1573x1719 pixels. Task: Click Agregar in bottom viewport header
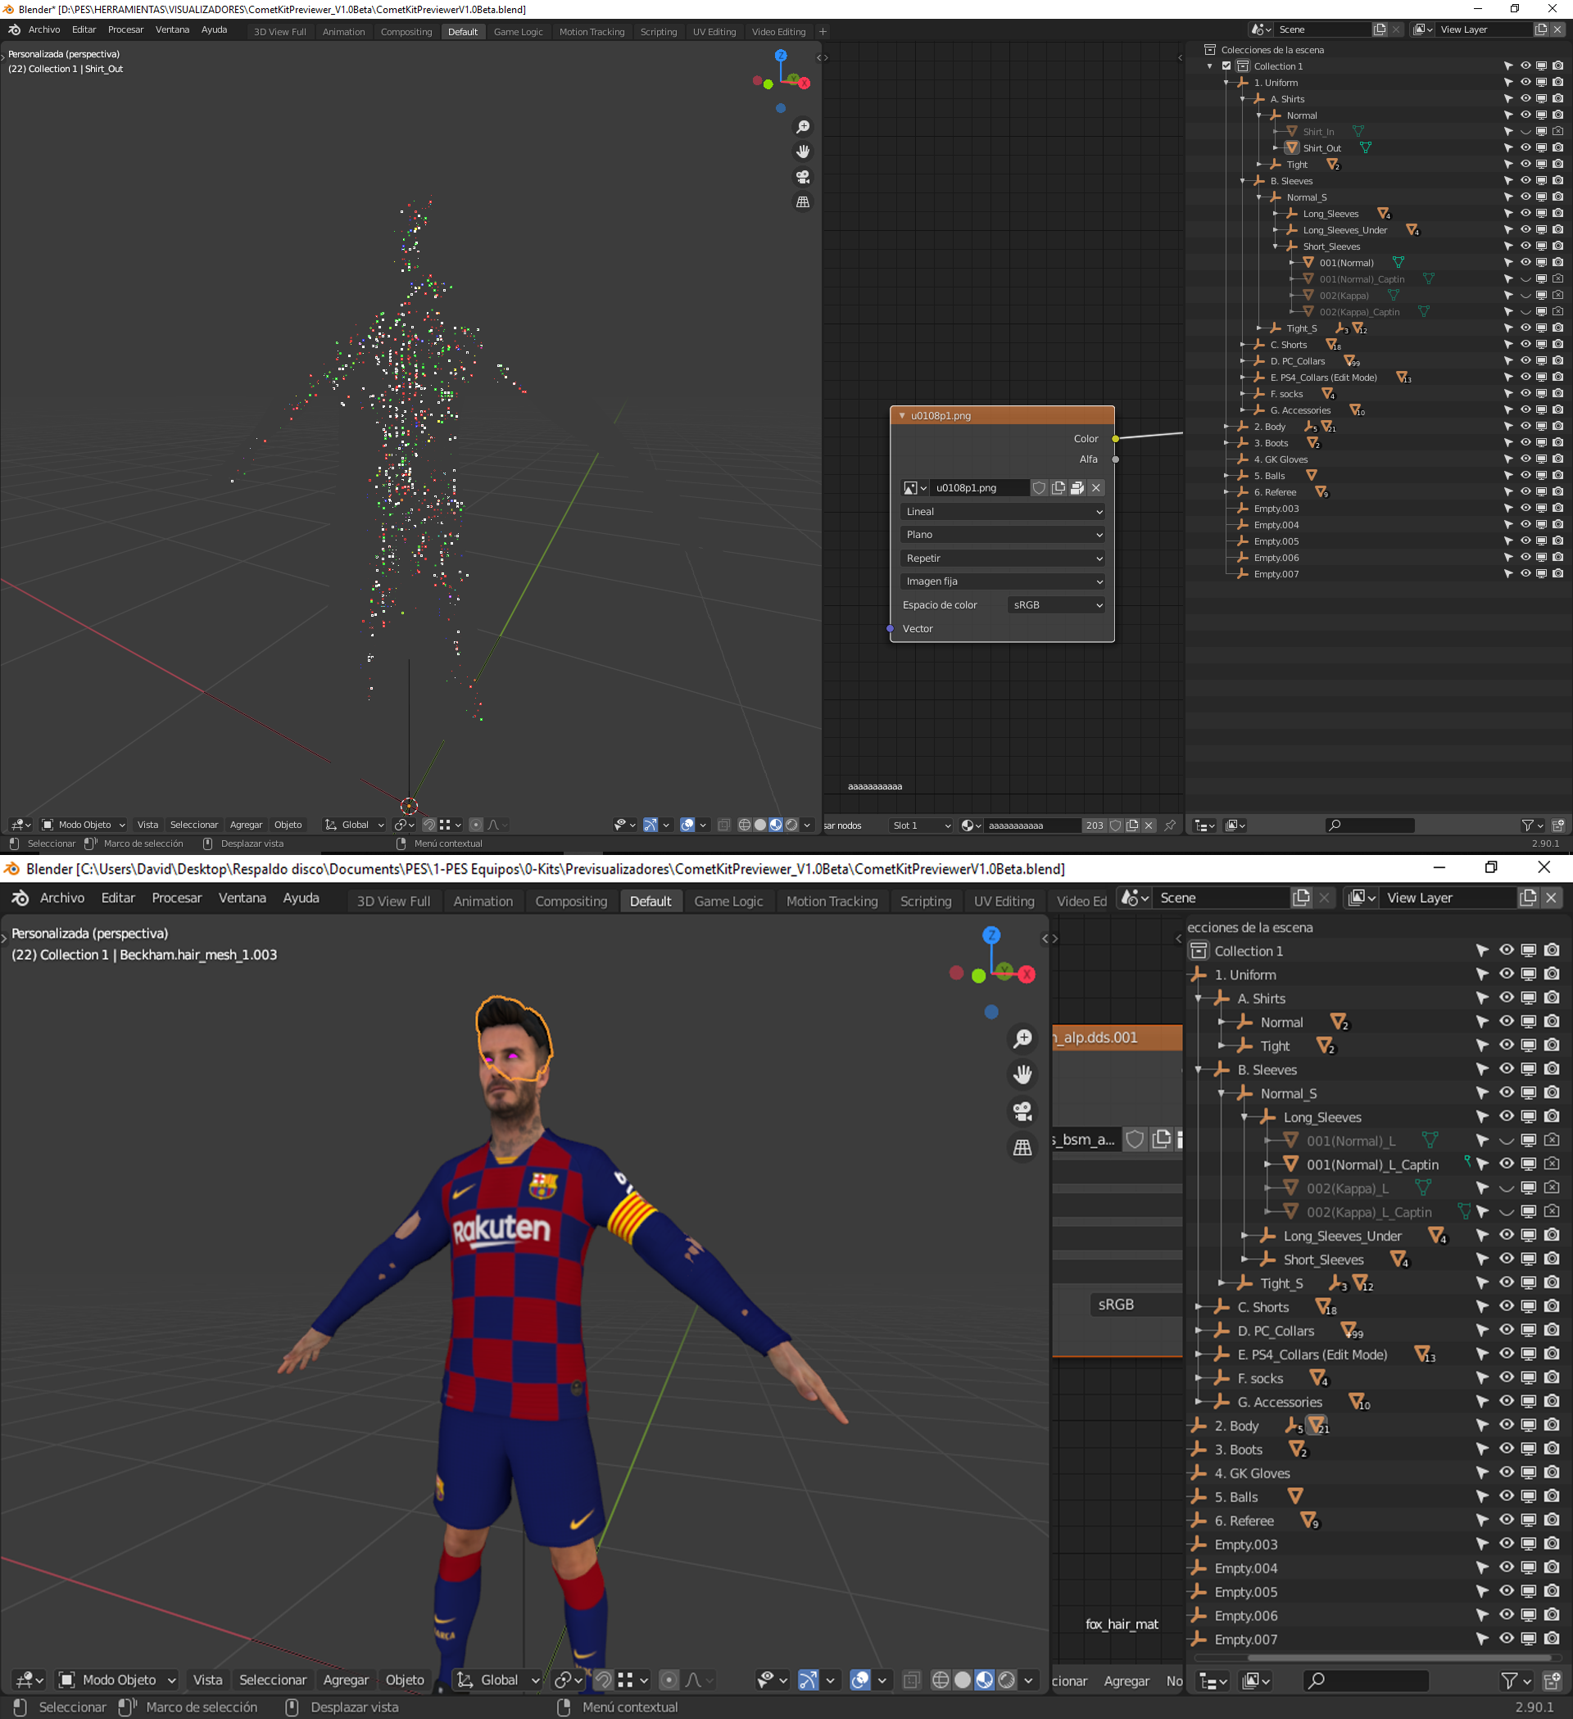tap(346, 1679)
